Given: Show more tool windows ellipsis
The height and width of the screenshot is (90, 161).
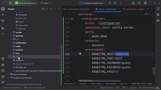Looking at the screenshot, I should [3, 34].
